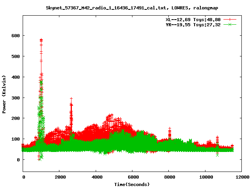Click the 500 y-axis tick label
The image size is (250, 188).
[x=16, y=56]
